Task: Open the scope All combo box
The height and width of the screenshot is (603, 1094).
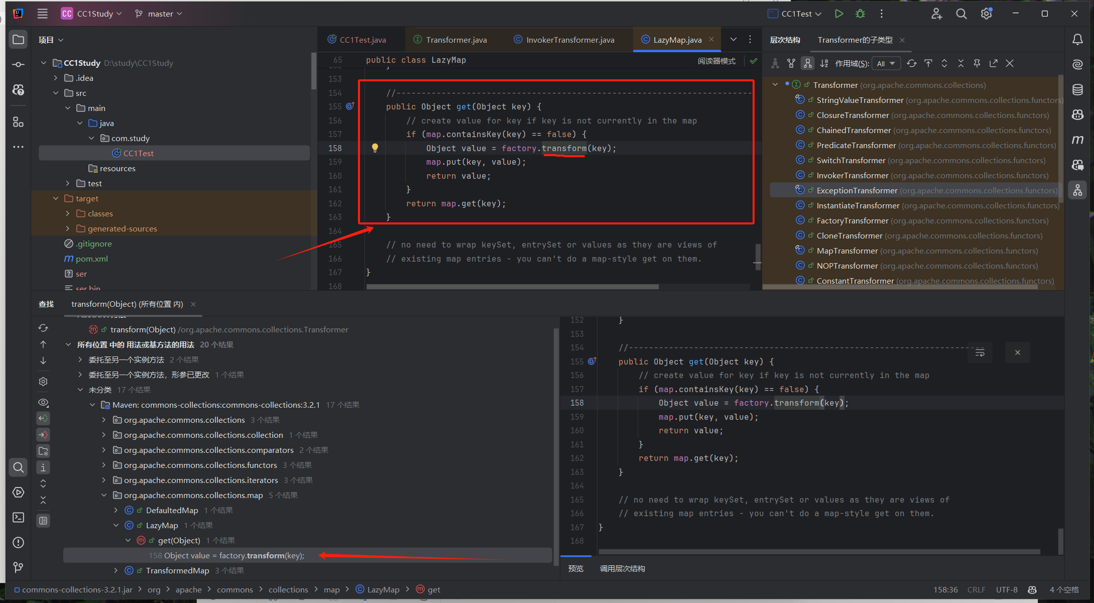Action: (x=886, y=63)
